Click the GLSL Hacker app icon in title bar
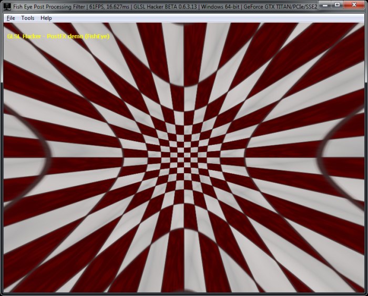 [7, 7]
